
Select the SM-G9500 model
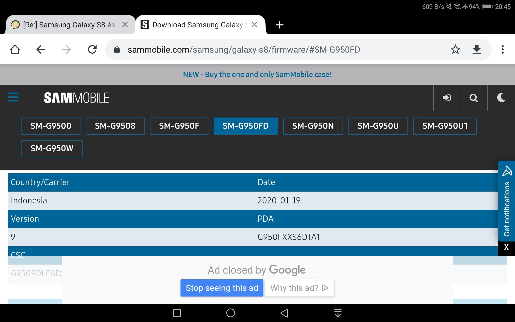click(x=51, y=126)
